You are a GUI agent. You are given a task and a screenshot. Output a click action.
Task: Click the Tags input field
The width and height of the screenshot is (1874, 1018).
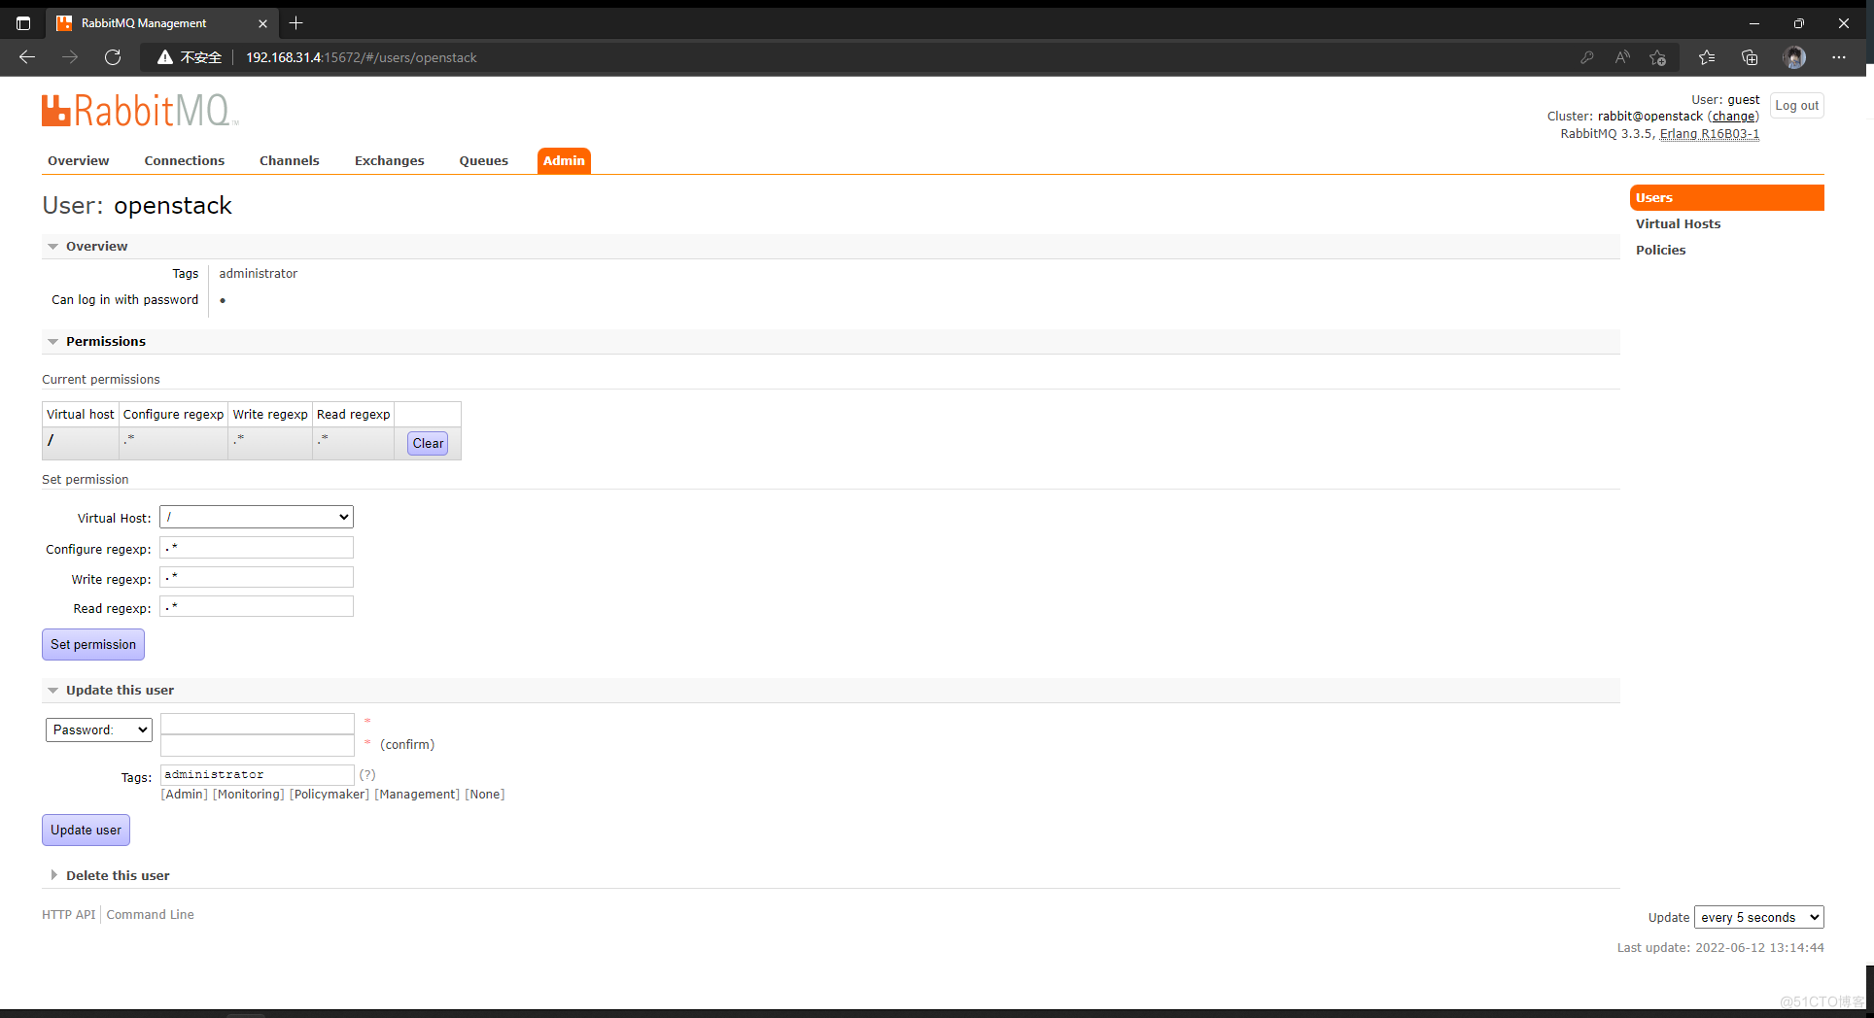click(258, 774)
